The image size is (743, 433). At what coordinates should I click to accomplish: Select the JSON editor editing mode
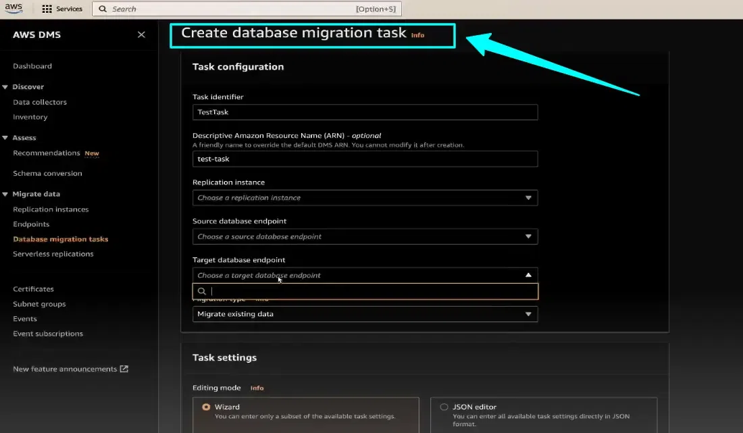click(x=444, y=407)
